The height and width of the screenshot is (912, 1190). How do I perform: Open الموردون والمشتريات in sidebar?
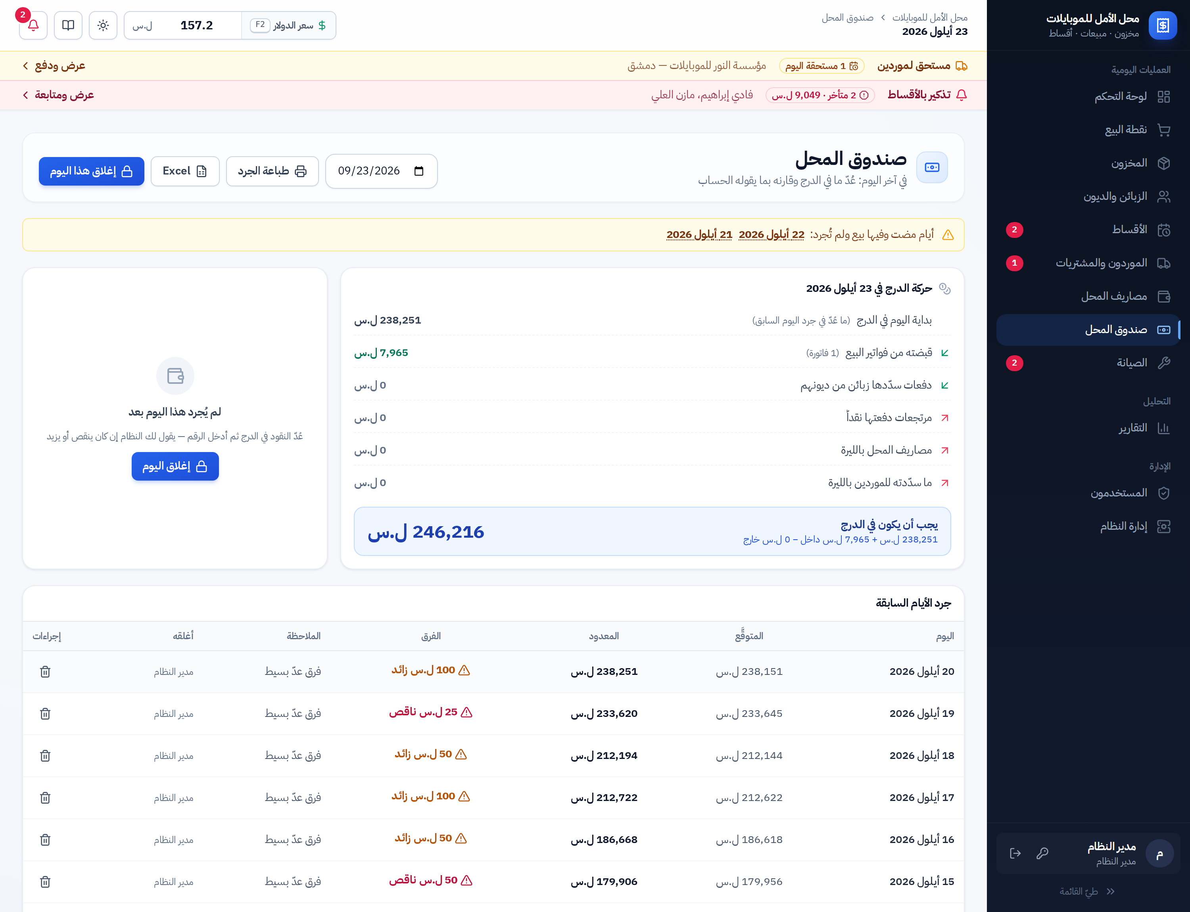pos(1088,263)
